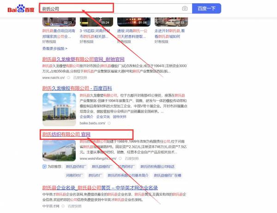The width and height of the screenshot is (277, 213).
Task: Click the 百度一下 search button
Action: (206, 8)
